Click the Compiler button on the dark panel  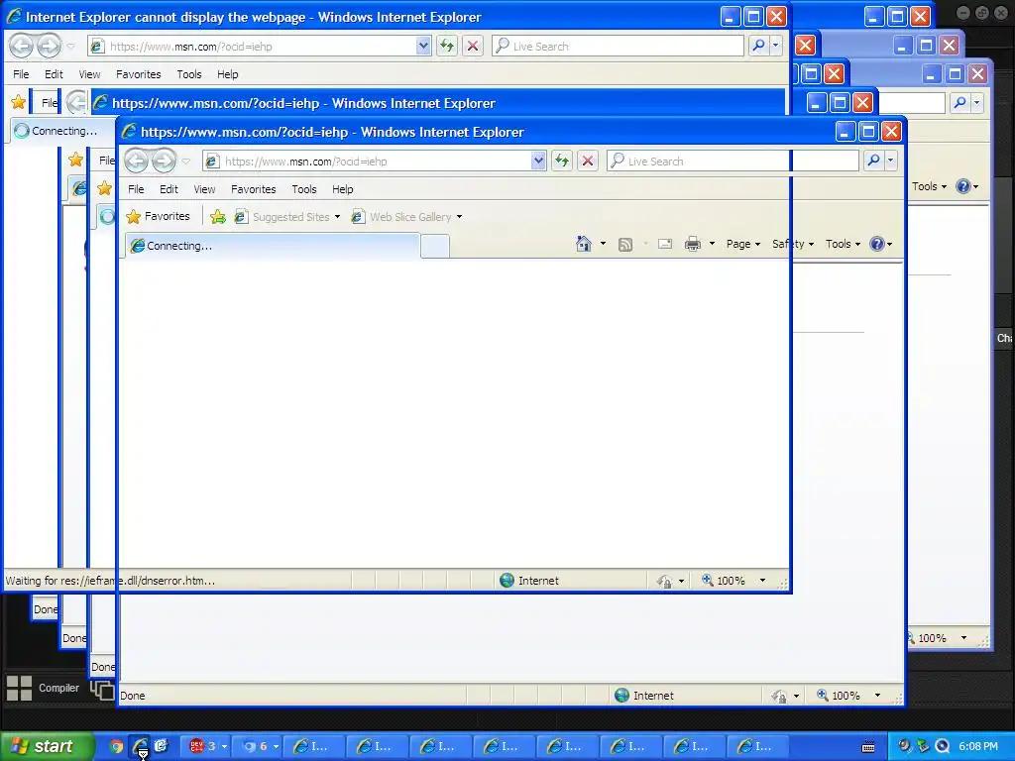(x=58, y=688)
